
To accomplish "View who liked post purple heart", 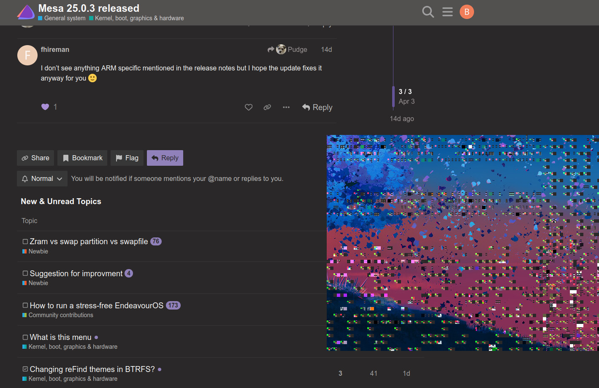I will [x=45, y=107].
